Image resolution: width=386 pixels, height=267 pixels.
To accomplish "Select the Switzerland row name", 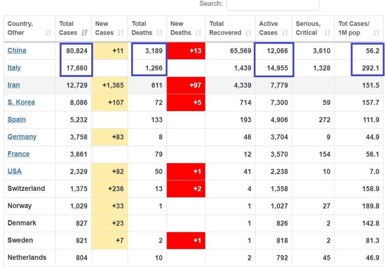I will click(26, 189).
